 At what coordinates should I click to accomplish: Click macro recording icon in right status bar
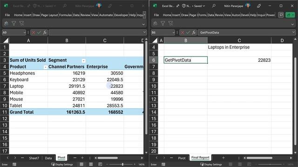pyautogui.click(x=163, y=164)
